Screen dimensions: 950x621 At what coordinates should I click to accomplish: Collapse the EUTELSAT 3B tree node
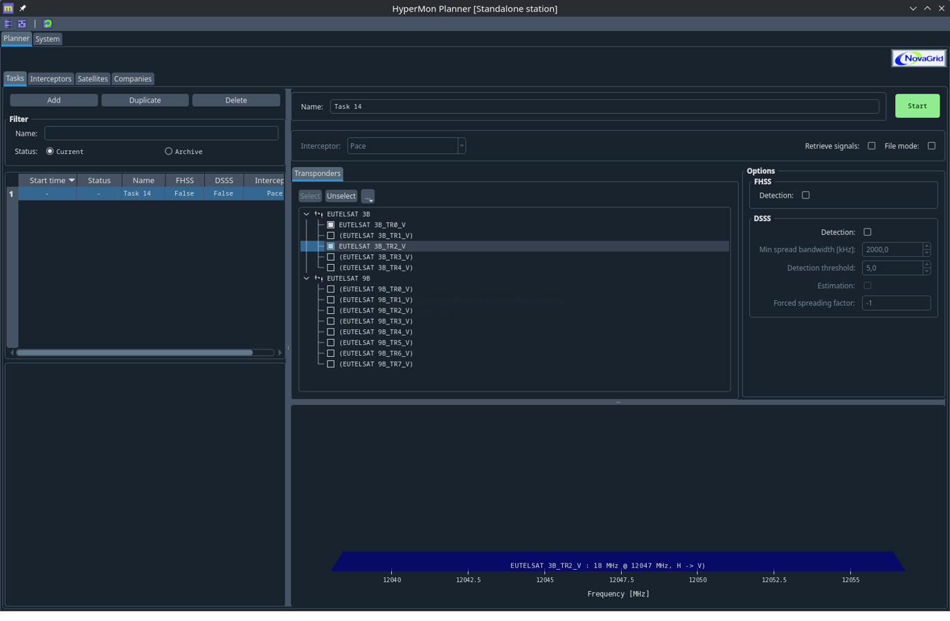coord(307,214)
